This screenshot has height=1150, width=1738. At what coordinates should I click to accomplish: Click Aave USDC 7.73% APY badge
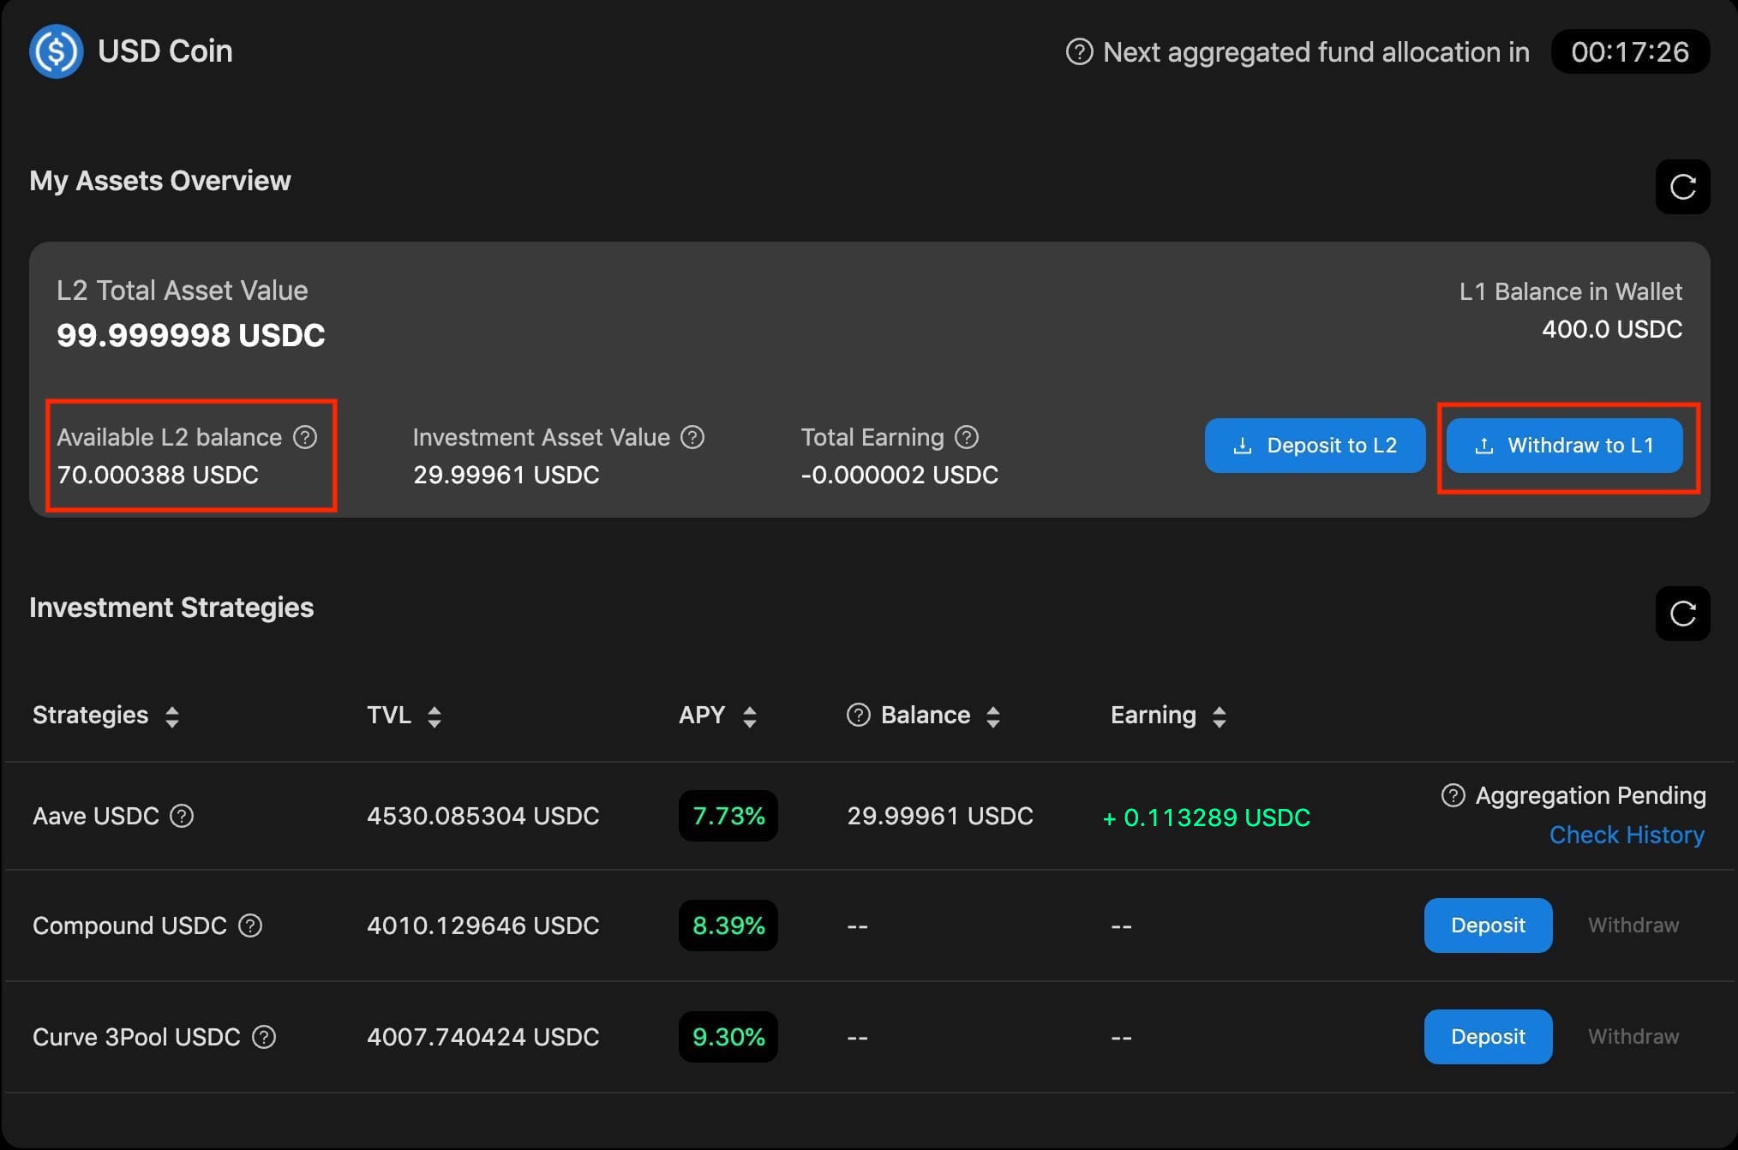click(x=728, y=816)
